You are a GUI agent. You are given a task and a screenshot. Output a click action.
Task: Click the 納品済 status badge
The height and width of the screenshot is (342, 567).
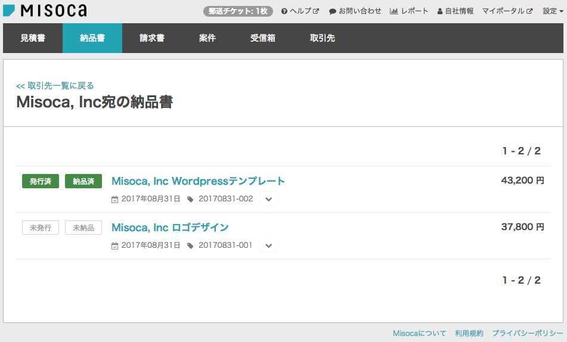[83, 181]
